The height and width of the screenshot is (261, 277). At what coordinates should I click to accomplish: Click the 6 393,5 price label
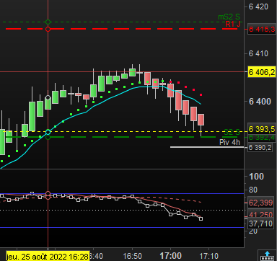262,129
